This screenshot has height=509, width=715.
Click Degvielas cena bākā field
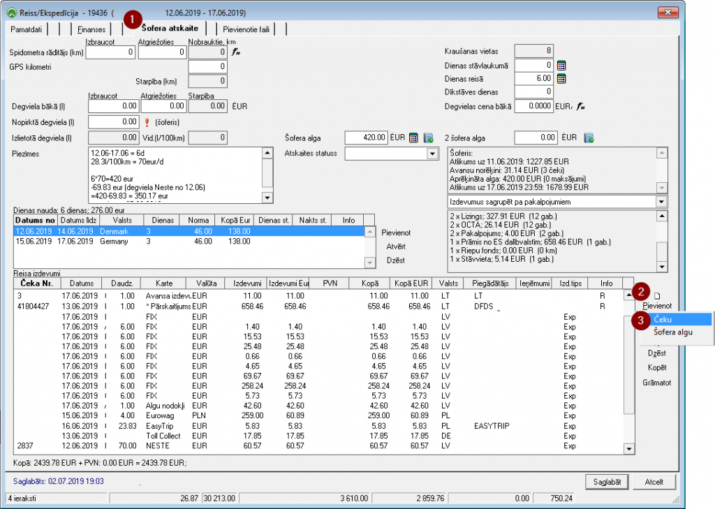click(534, 106)
